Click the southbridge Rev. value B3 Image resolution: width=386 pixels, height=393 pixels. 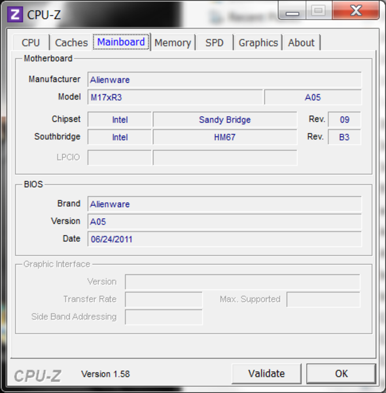point(344,137)
